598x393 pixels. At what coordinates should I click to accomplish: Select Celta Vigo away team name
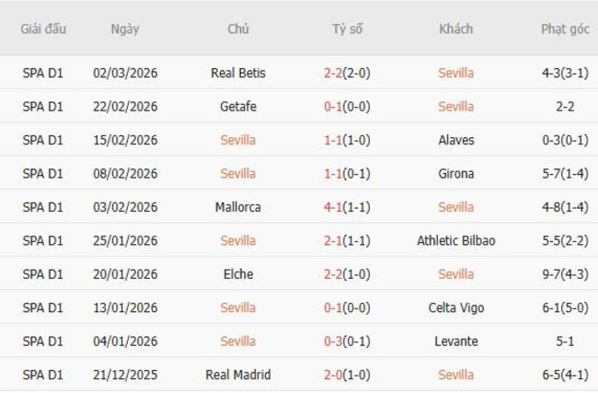coord(455,307)
